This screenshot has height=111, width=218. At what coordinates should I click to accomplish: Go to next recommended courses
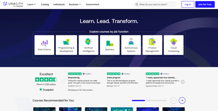(x=182, y=100)
